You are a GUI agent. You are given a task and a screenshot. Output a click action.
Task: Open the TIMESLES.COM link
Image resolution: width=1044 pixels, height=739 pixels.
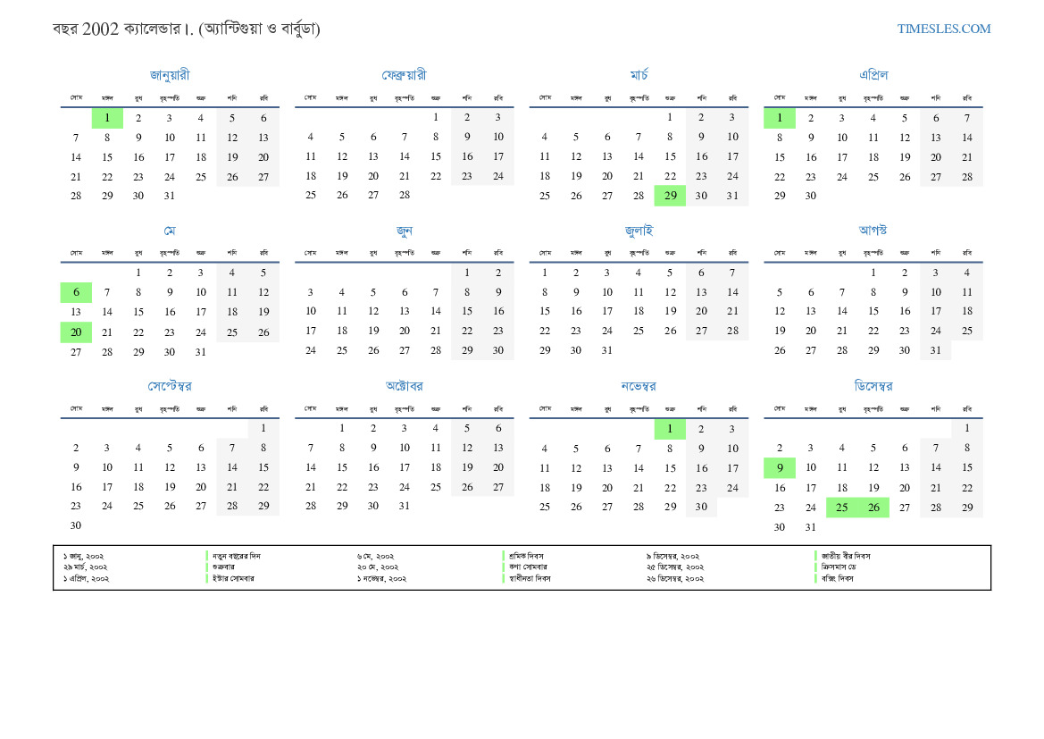(943, 29)
